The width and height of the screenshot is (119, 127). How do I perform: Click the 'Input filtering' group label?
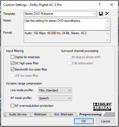point(15,51)
